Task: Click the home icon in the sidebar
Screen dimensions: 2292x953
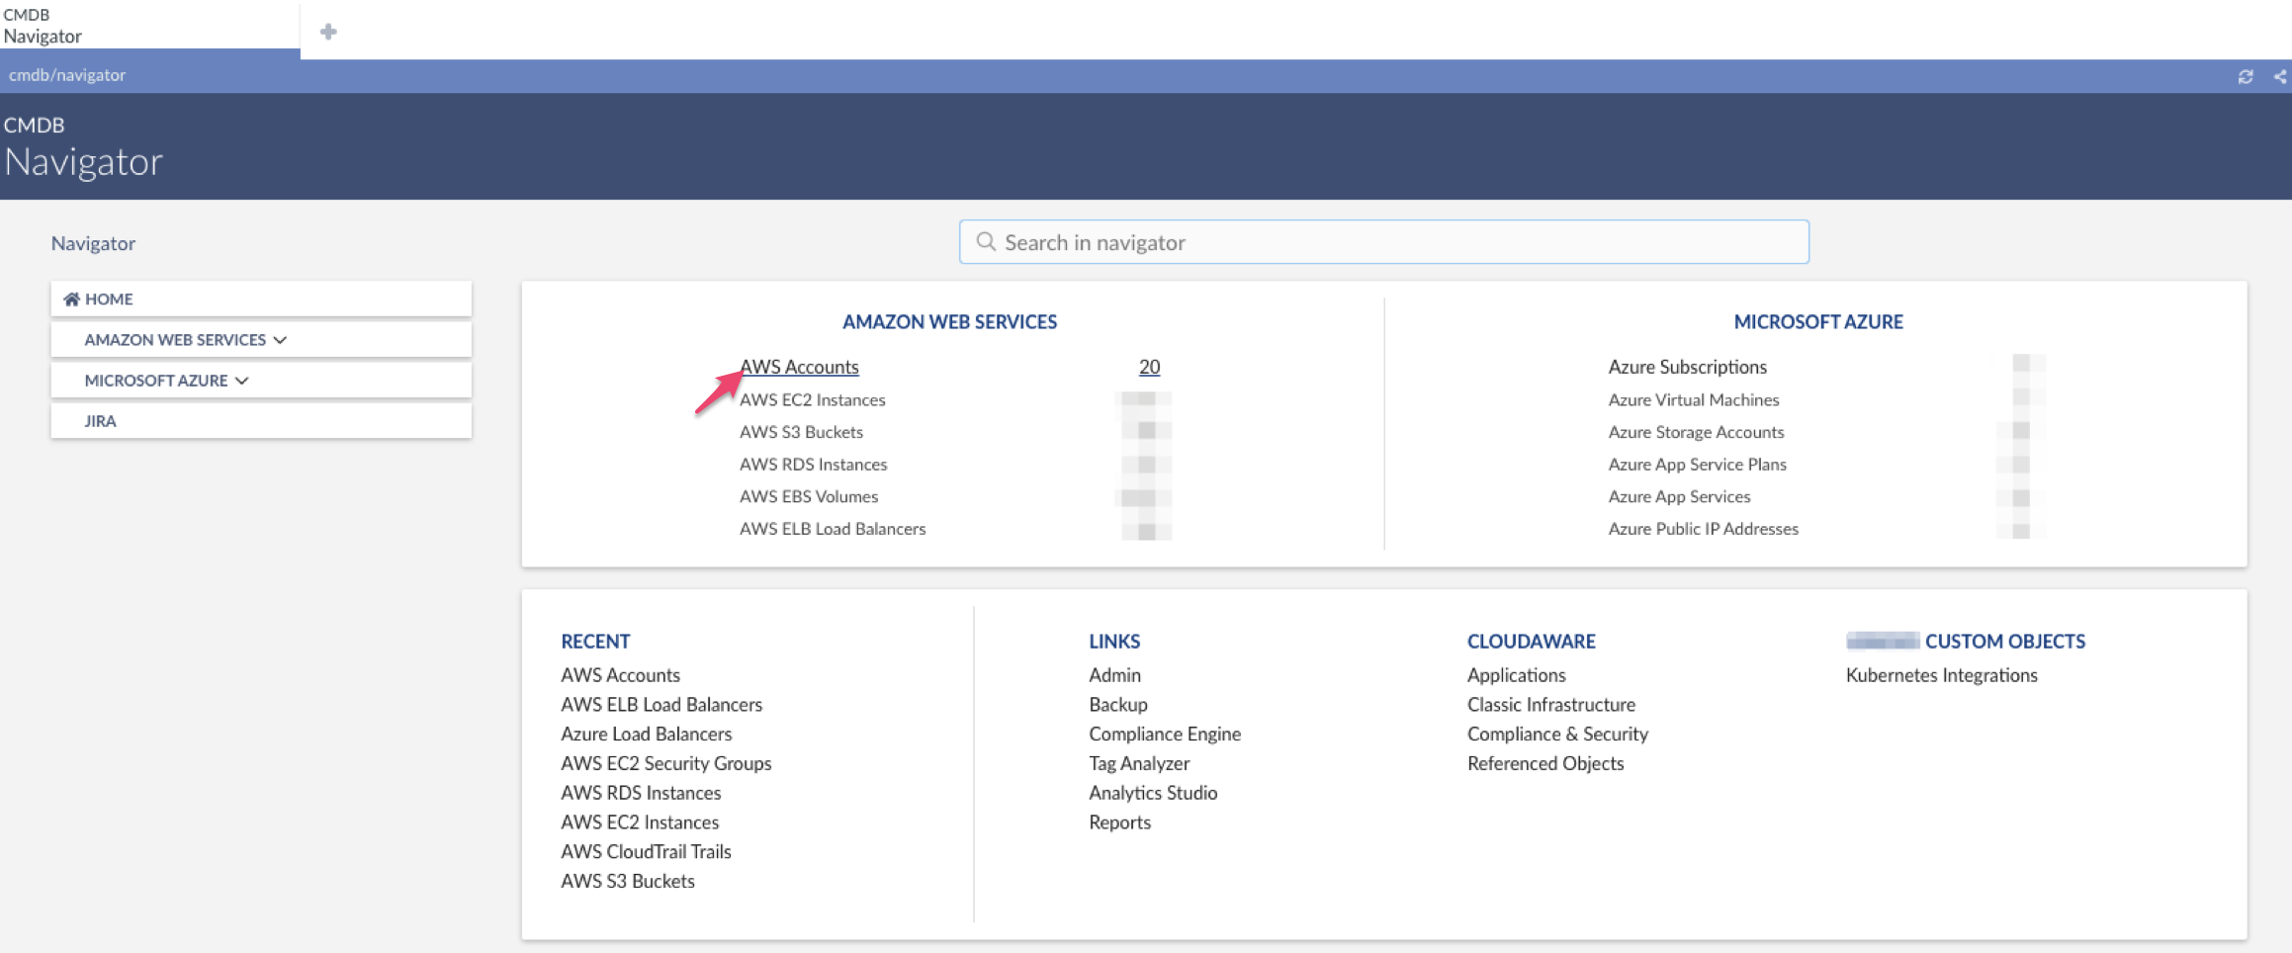Action: [x=71, y=299]
